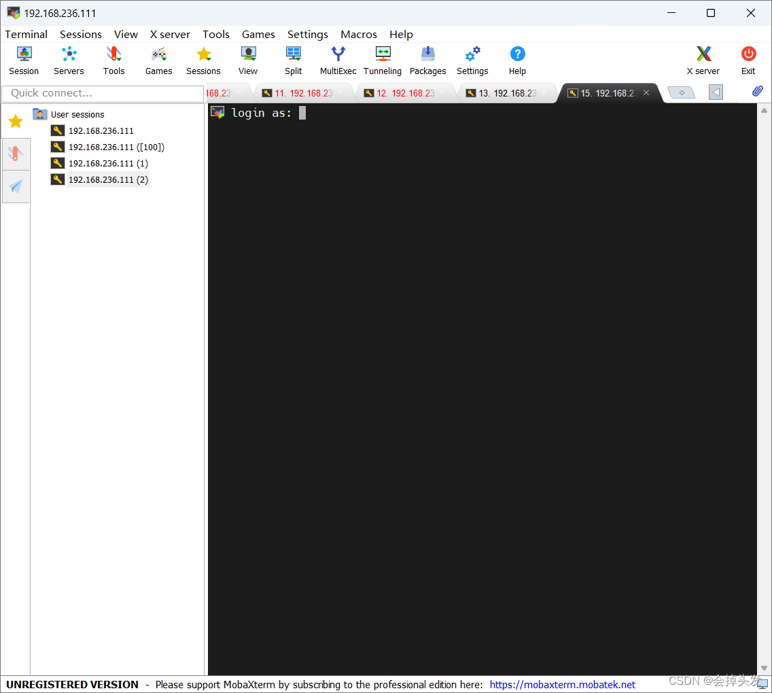This screenshot has height=693, width=772.
Task: Open the Packages manager icon
Action: (x=427, y=60)
